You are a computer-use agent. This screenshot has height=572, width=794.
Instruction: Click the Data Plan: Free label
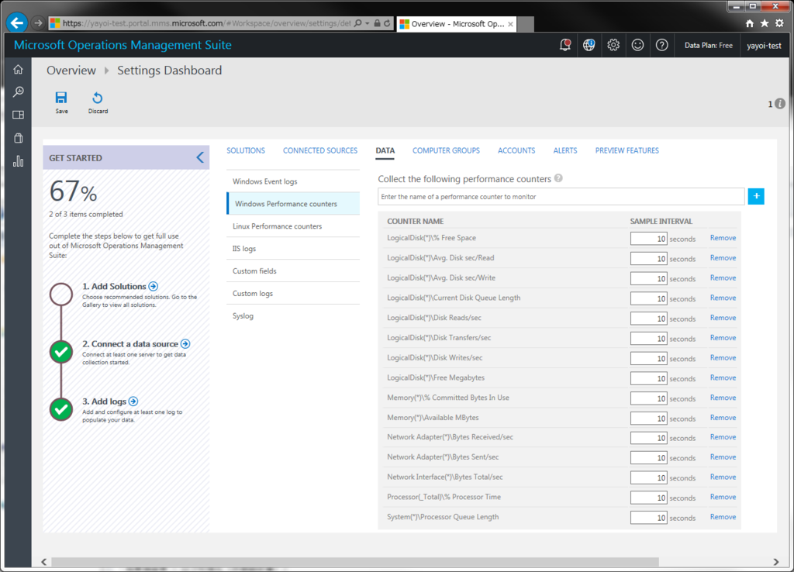click(709, 45)
